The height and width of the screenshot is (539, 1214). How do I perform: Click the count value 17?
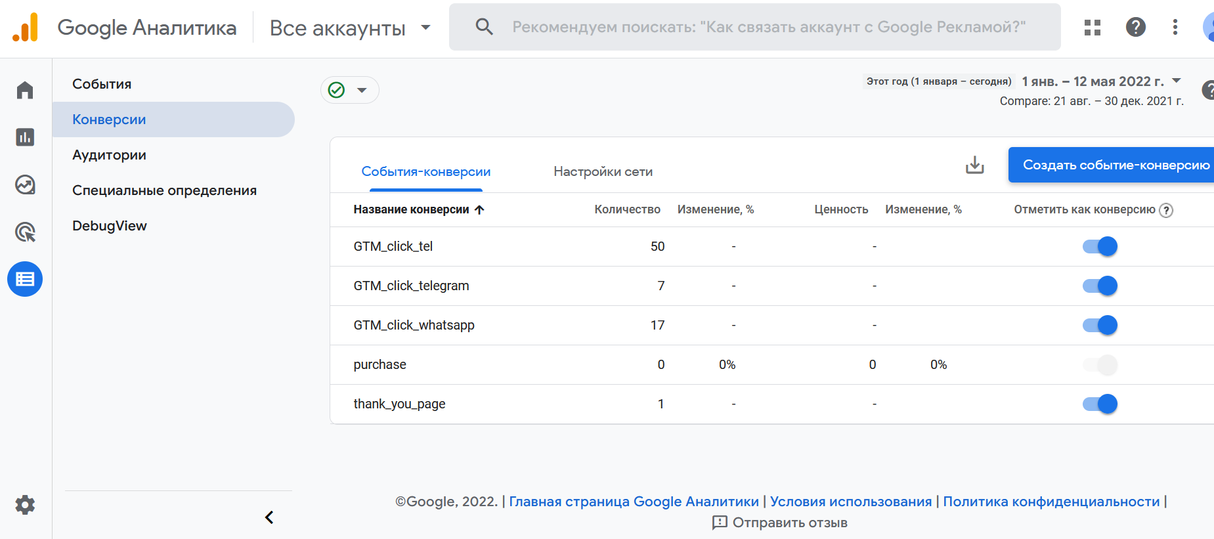(x=657, y=325)
